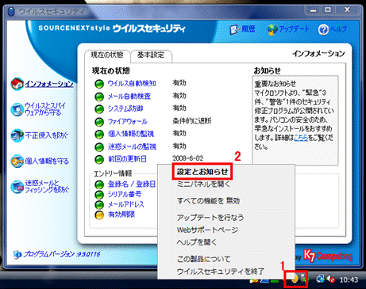
Task: Open 個人情報を守る key icon
Action: (17, 161)
